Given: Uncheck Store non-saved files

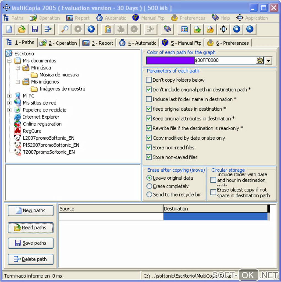Looking at the screenshot, I should 149,157.
